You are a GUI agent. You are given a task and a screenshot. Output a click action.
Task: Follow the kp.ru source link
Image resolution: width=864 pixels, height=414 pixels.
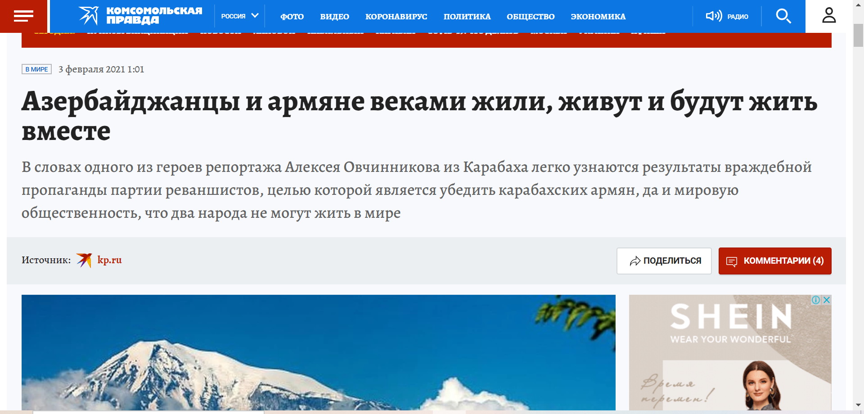[x=109, y=260]
